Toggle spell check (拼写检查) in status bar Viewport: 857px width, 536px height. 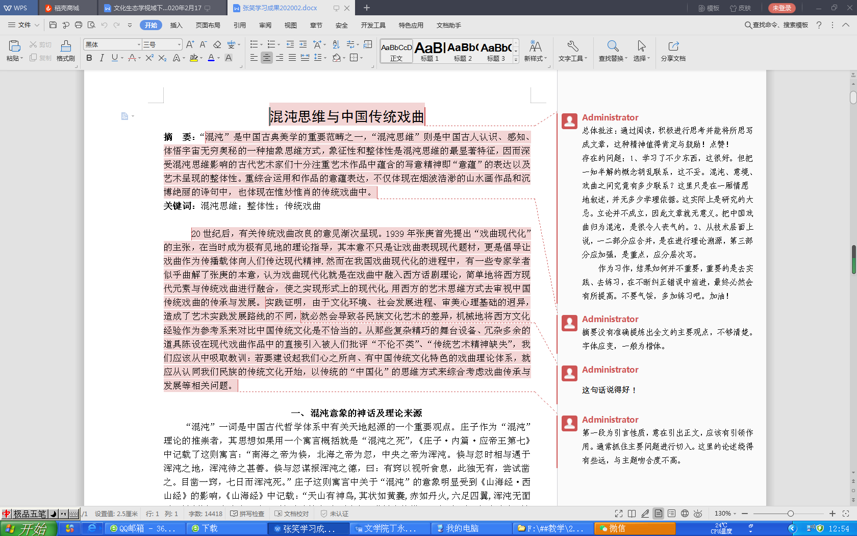point(247,514)
